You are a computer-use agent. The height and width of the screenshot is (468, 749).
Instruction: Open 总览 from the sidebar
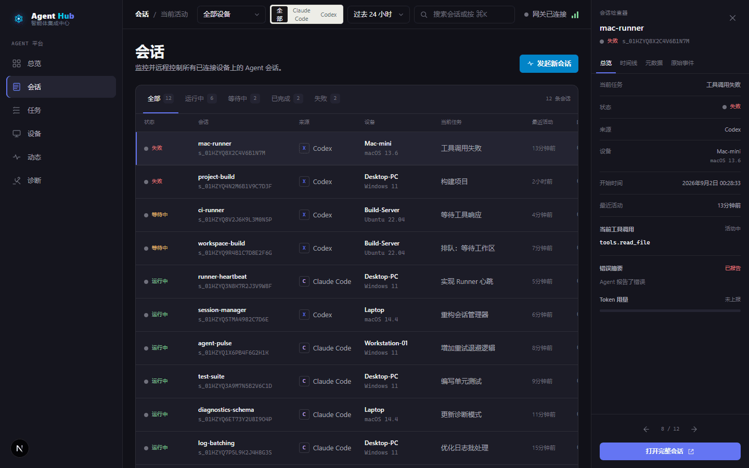coord(61,63)
